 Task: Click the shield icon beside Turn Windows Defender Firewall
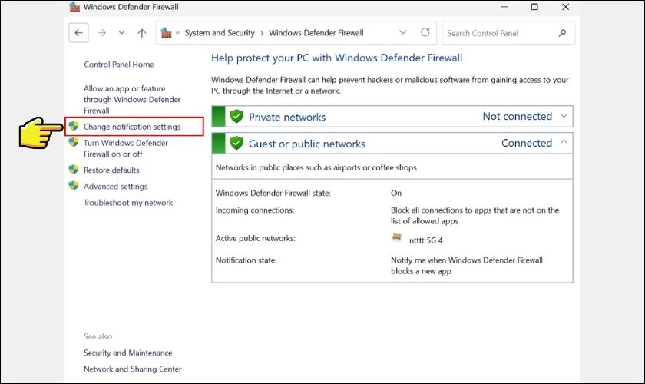click(x=74, y=142)
